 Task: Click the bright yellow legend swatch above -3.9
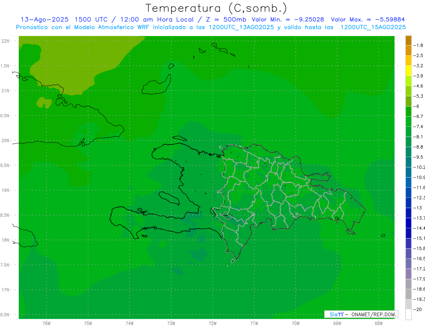[408, 71]
